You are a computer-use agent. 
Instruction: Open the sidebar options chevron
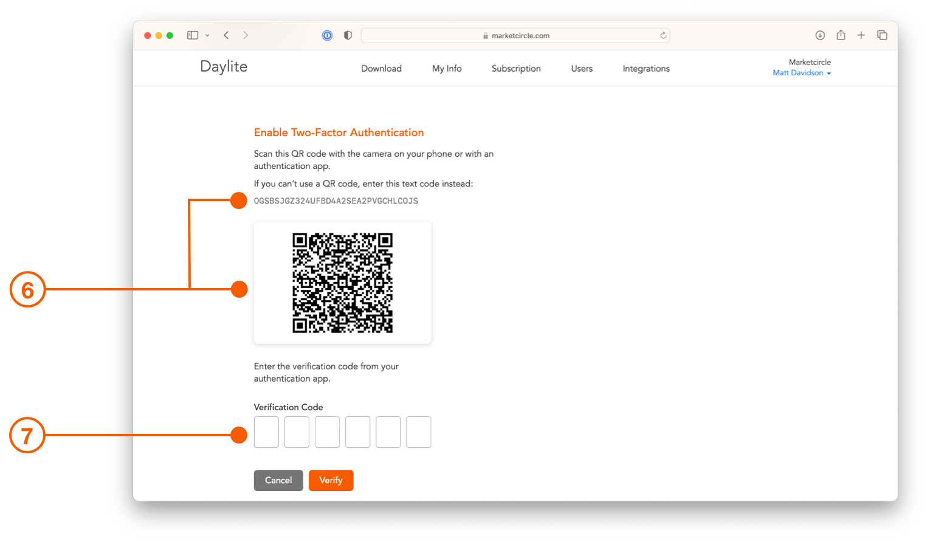(207, 36)
